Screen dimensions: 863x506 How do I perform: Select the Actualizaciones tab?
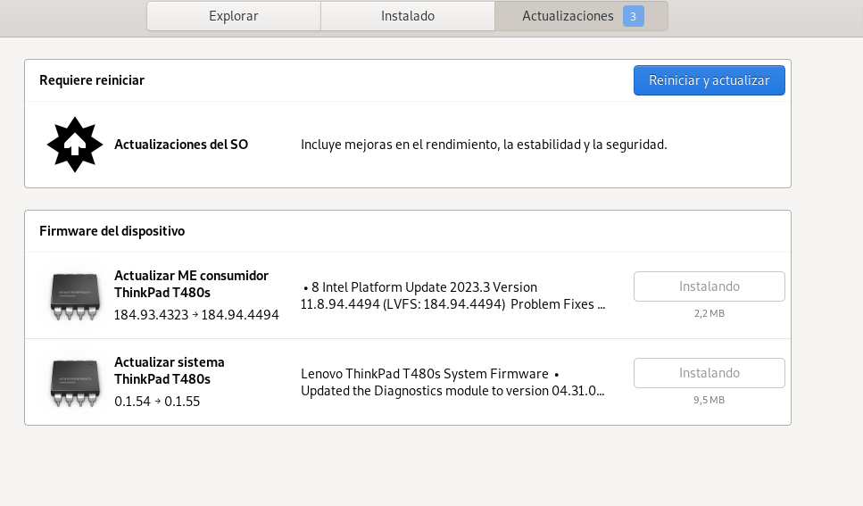(568, 16)
